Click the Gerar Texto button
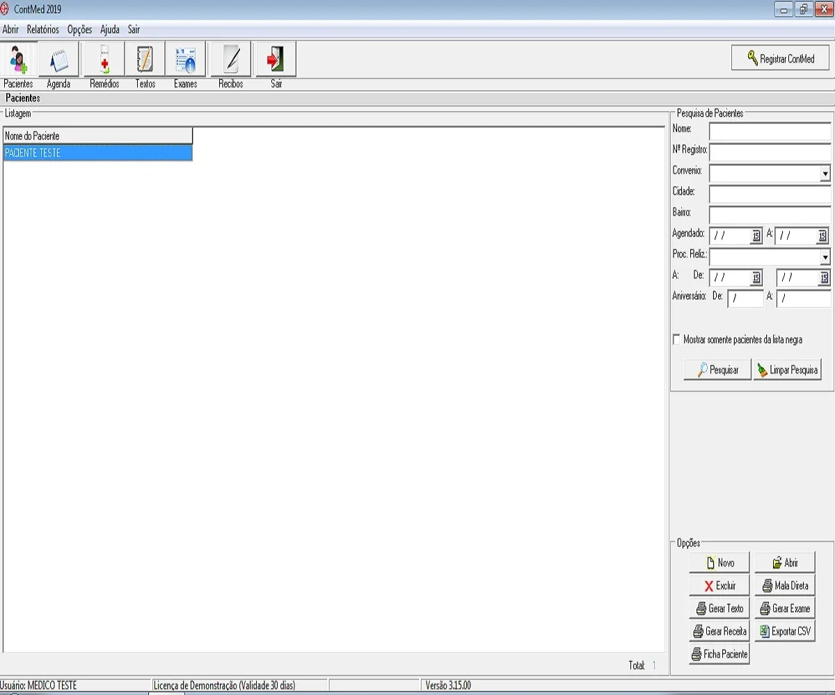Image resolution: width=835 pixels, height=695 pixels. pyautogui.click(x=719, y=609)
